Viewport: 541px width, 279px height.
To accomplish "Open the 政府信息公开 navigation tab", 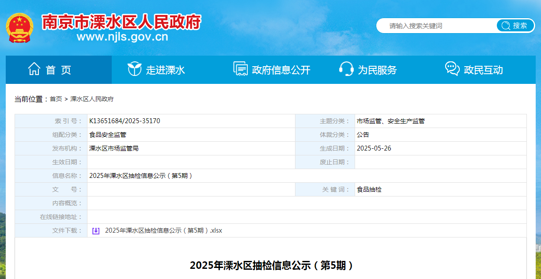I will click(x=271, y=70).
